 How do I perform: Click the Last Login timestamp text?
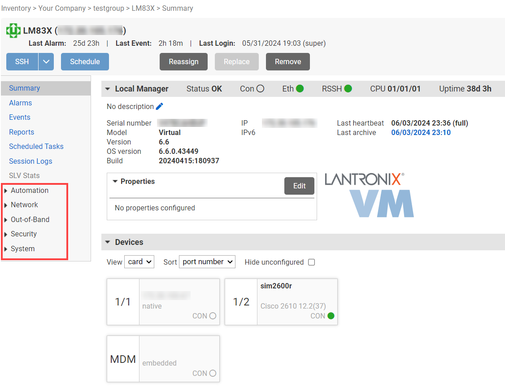tap(284, 43)
